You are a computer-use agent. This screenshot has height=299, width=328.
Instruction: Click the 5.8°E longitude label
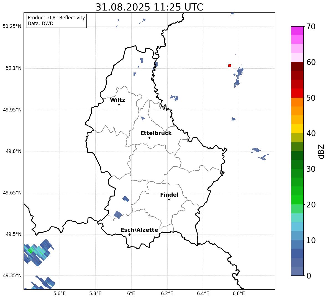[x=95, y=293]
